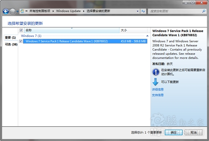The width and height of the screenshot is (209, 141).
Task: Select '所有控制面板项' breadcrumb
Action: (40, 11)
